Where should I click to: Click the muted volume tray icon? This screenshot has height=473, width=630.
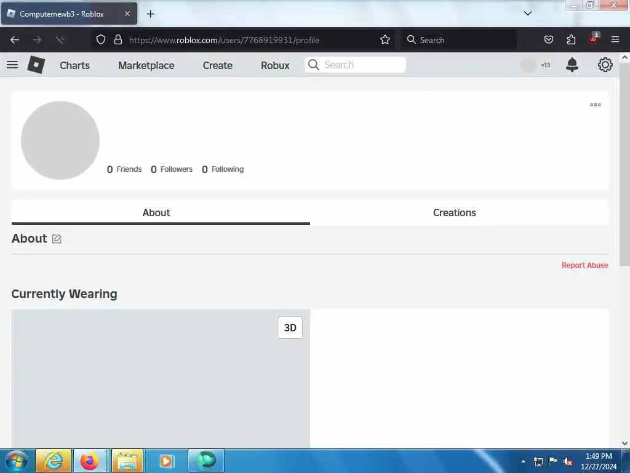coord(568,461)
